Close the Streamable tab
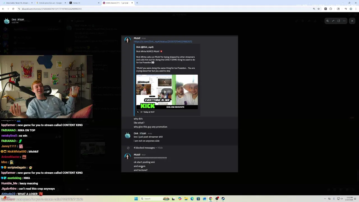The image size is (359, 202). coord(32,3)
